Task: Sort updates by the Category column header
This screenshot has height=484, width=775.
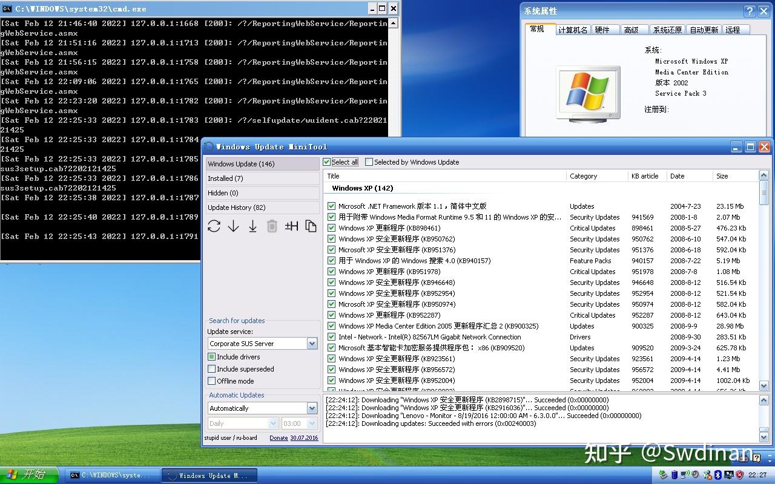Action: (x=598, y=176)
